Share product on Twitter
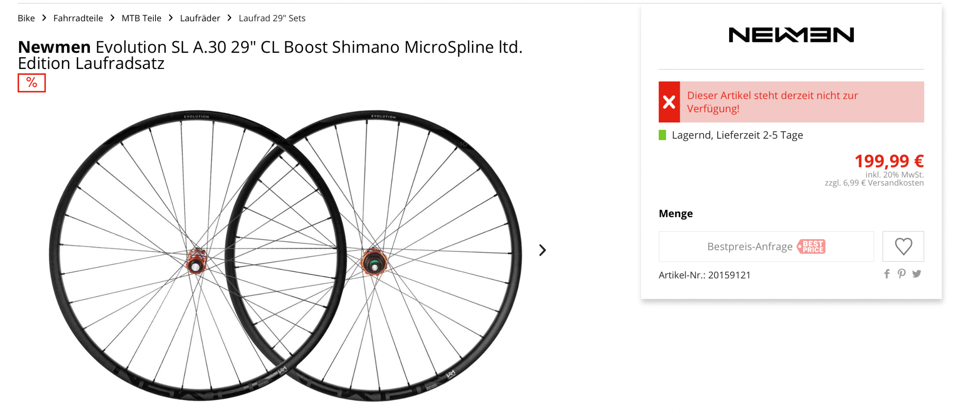Image resolution: width=958 pixels, height=413 pixels. pyautogui.click(x=917, y=274)
